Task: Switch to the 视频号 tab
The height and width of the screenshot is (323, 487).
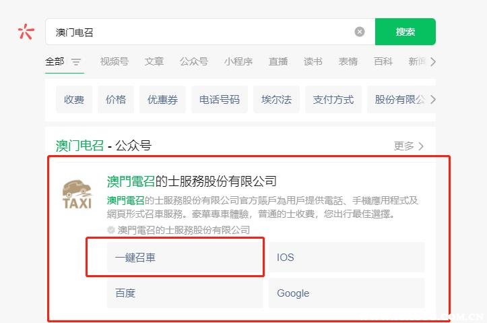Action: click(x=114, y=61)
